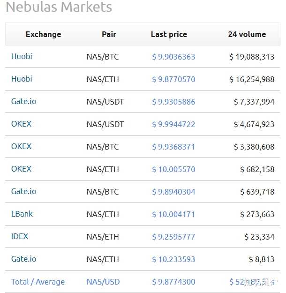Sort by the 24 volume column header
286x293 pixels.
pos(247,34)
